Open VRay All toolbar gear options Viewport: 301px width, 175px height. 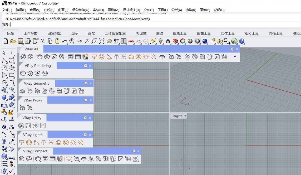coord(232,49)
